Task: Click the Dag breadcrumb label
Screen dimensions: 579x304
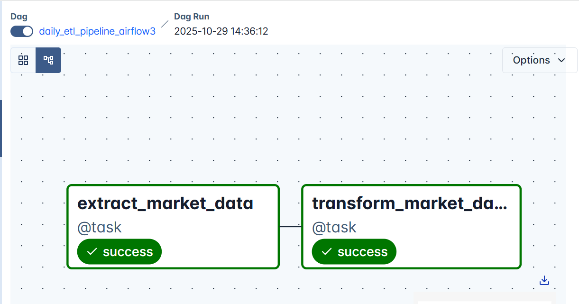Action: pyautogui.click(x=19, y=16)
